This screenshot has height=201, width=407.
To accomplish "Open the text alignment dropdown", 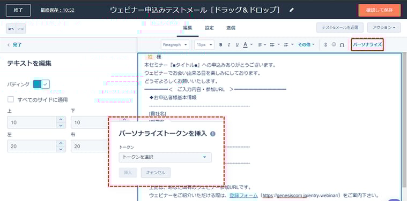I will pyautogui.click(x=262, y=45).
